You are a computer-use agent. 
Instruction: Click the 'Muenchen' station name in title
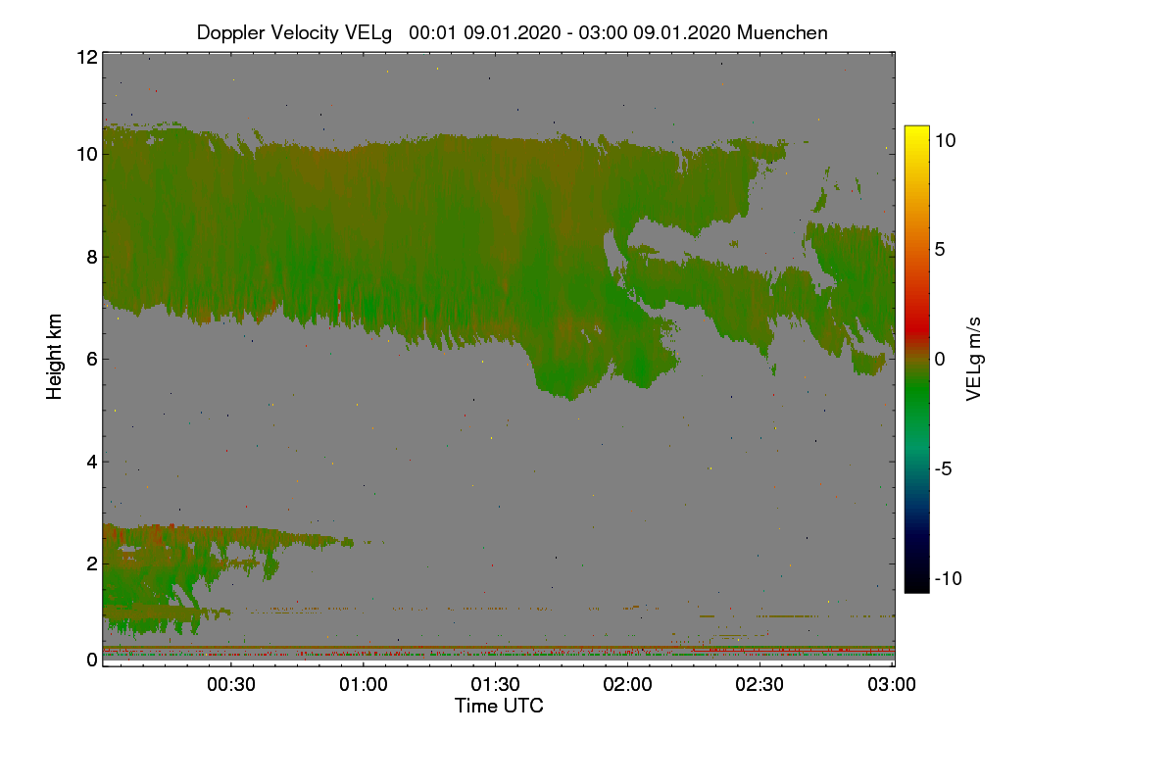[782, 32]
